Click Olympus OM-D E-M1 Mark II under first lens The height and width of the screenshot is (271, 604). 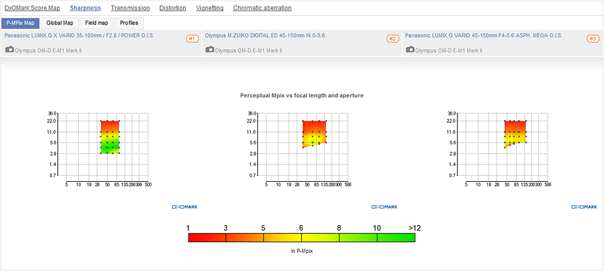(49, 51)
